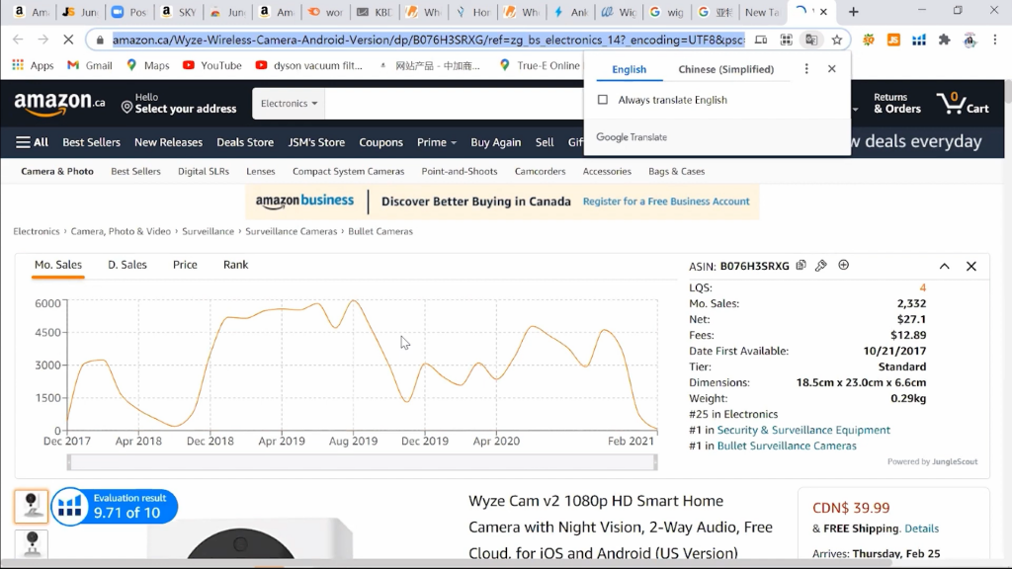Select your delivery address
This screenshot has height=569, width=1012.
coord(179,103)
